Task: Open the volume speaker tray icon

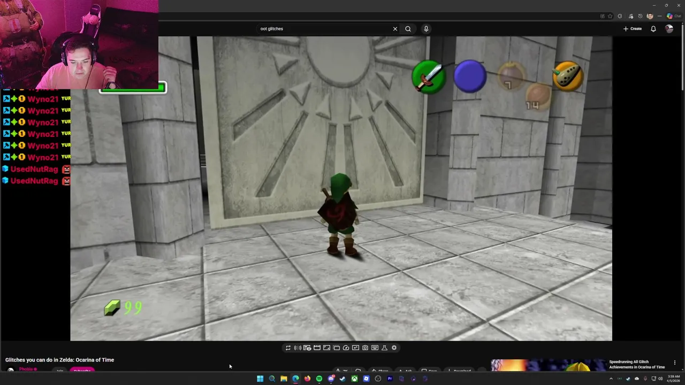Action: coord(660,379)
